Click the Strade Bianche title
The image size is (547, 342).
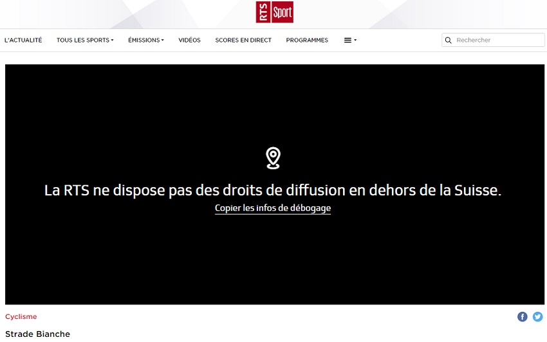[x=37, y=334]
